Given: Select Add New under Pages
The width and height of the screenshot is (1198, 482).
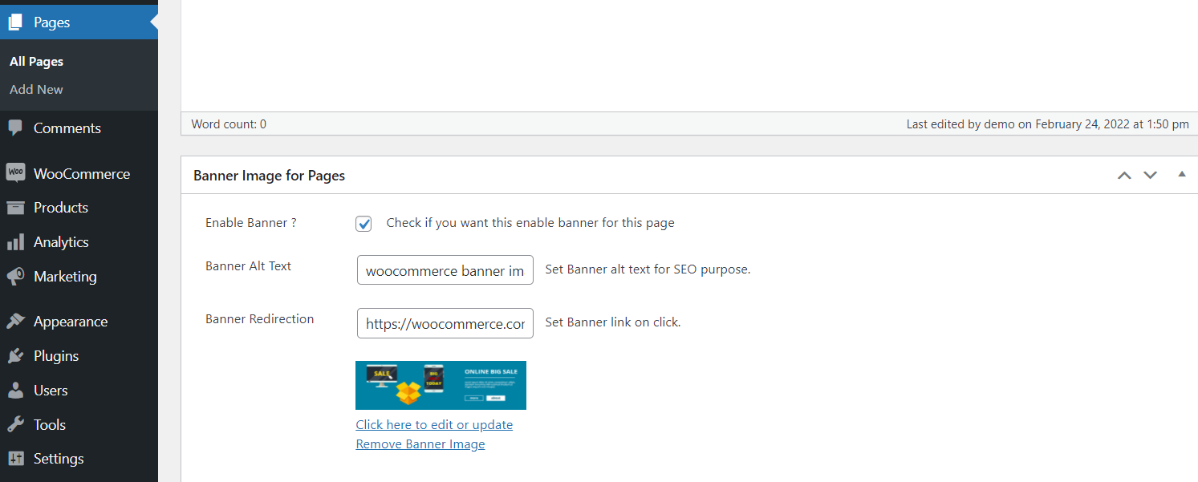Looking at the screenshot, I should [x=35, y=89].
